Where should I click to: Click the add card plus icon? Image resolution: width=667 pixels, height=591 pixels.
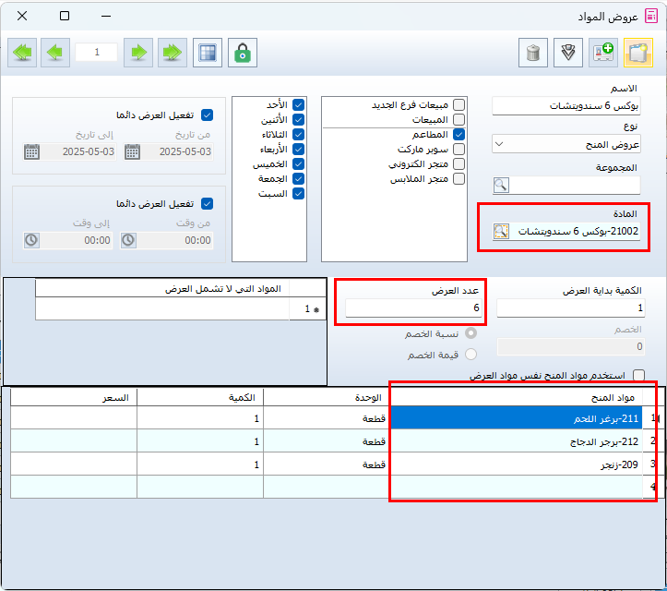[603, 53]
